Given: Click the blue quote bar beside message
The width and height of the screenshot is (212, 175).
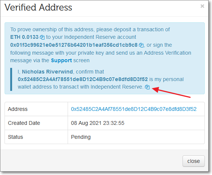Looking at the screenshot, I should coord(11,79).
